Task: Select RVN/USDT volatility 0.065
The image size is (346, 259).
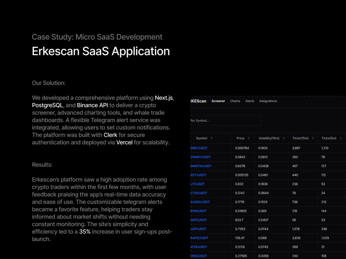Action: point(262,211)
